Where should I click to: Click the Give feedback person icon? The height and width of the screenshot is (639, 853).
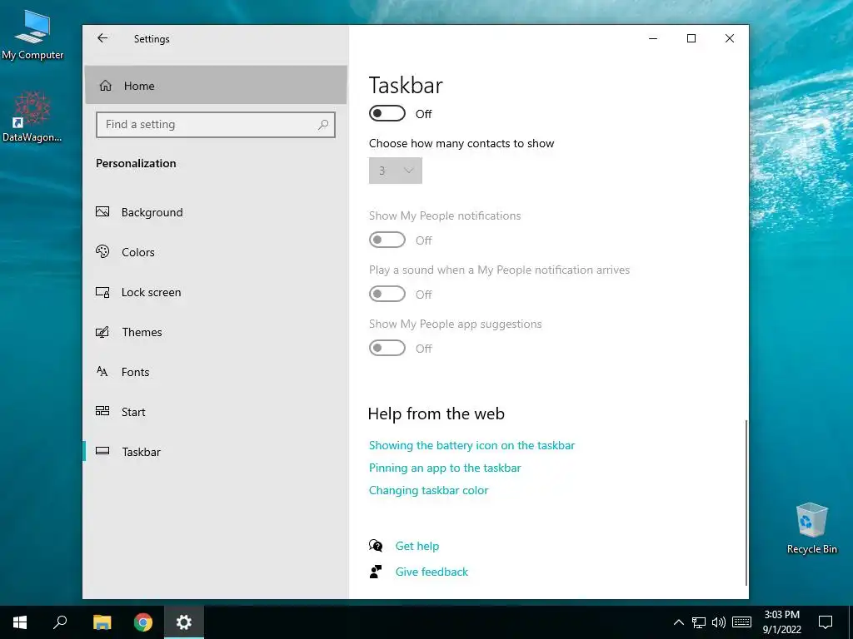tap(376, 572)
